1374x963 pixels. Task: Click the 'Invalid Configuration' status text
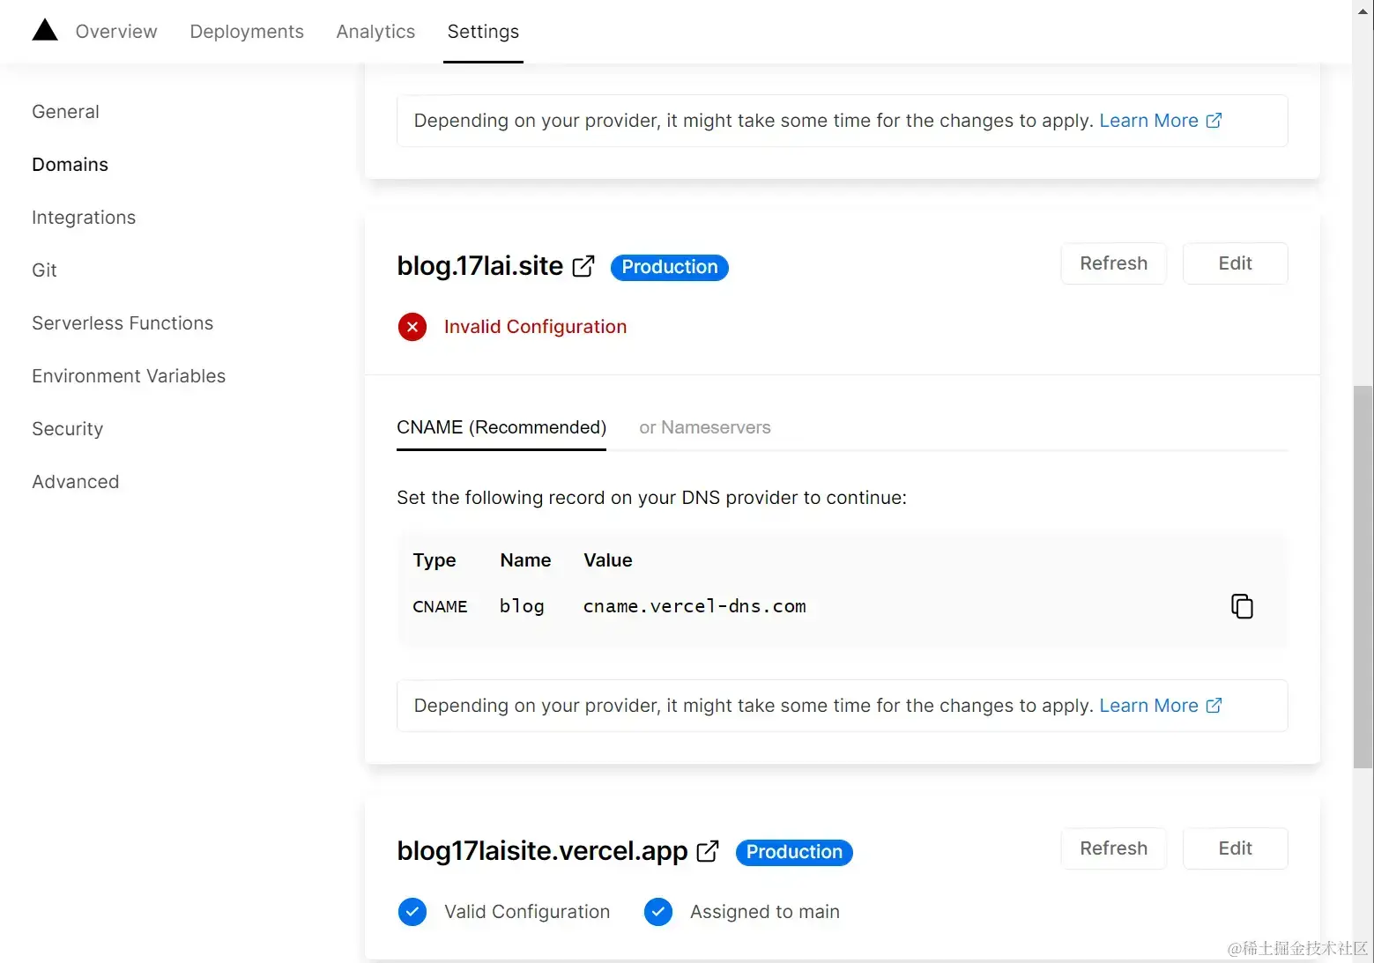[x=535, y=327]
